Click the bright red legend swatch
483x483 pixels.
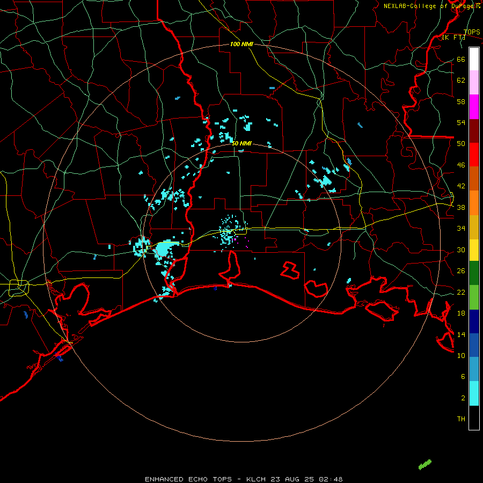click(474, 155)
